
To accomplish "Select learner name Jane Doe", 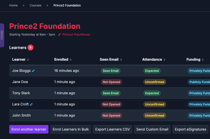I will (20, 82).
